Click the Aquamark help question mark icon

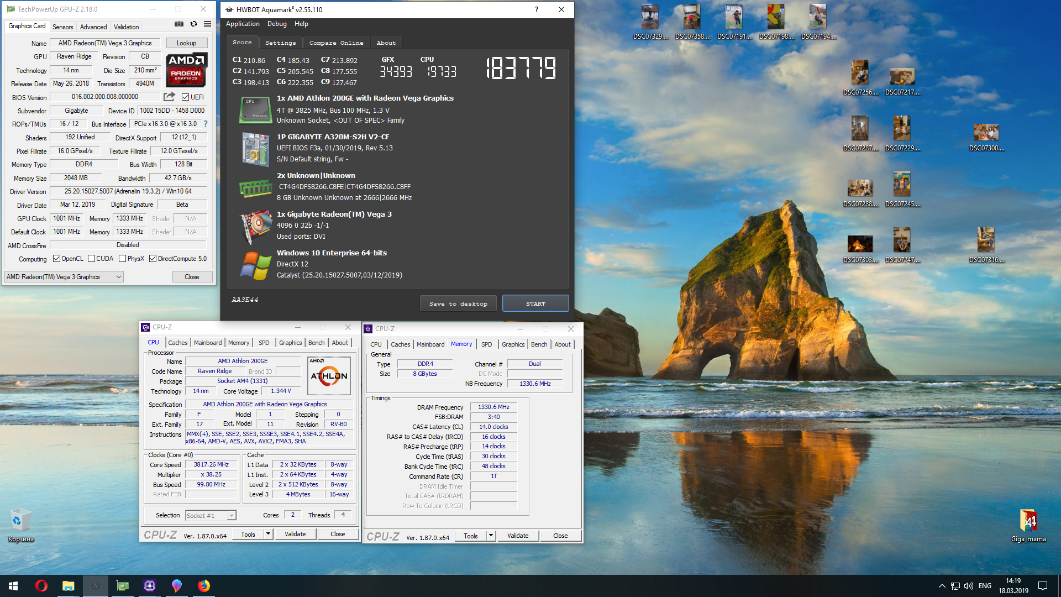536,9
